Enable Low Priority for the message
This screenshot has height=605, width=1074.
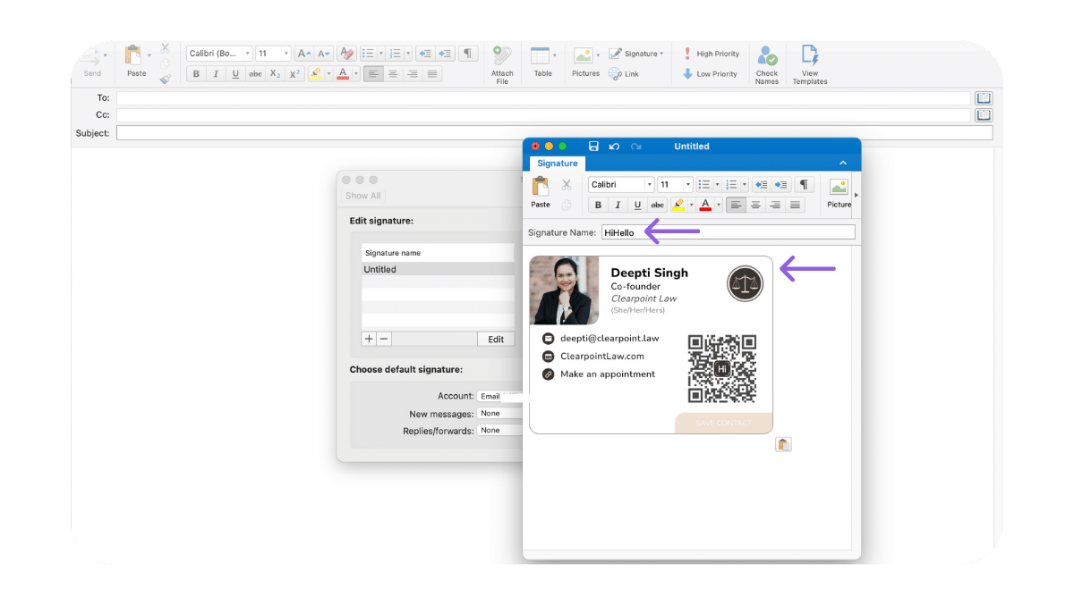click(710, 74)
